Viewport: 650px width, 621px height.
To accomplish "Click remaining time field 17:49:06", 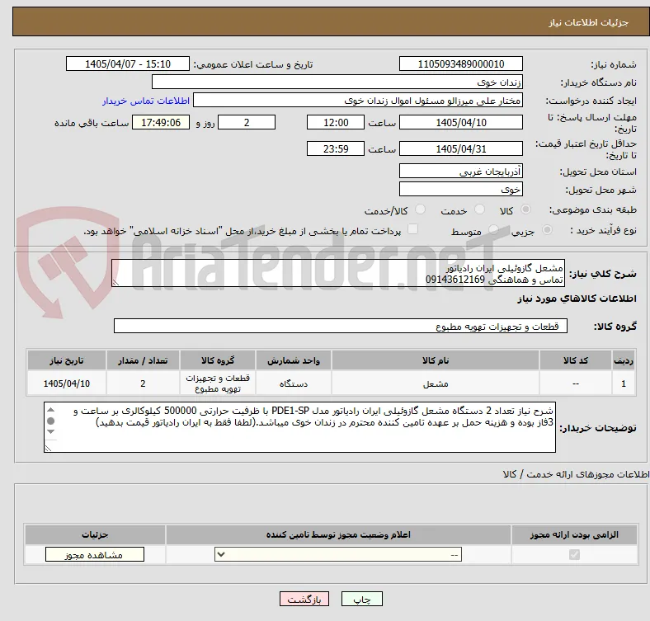I will [x=161, y=123].
